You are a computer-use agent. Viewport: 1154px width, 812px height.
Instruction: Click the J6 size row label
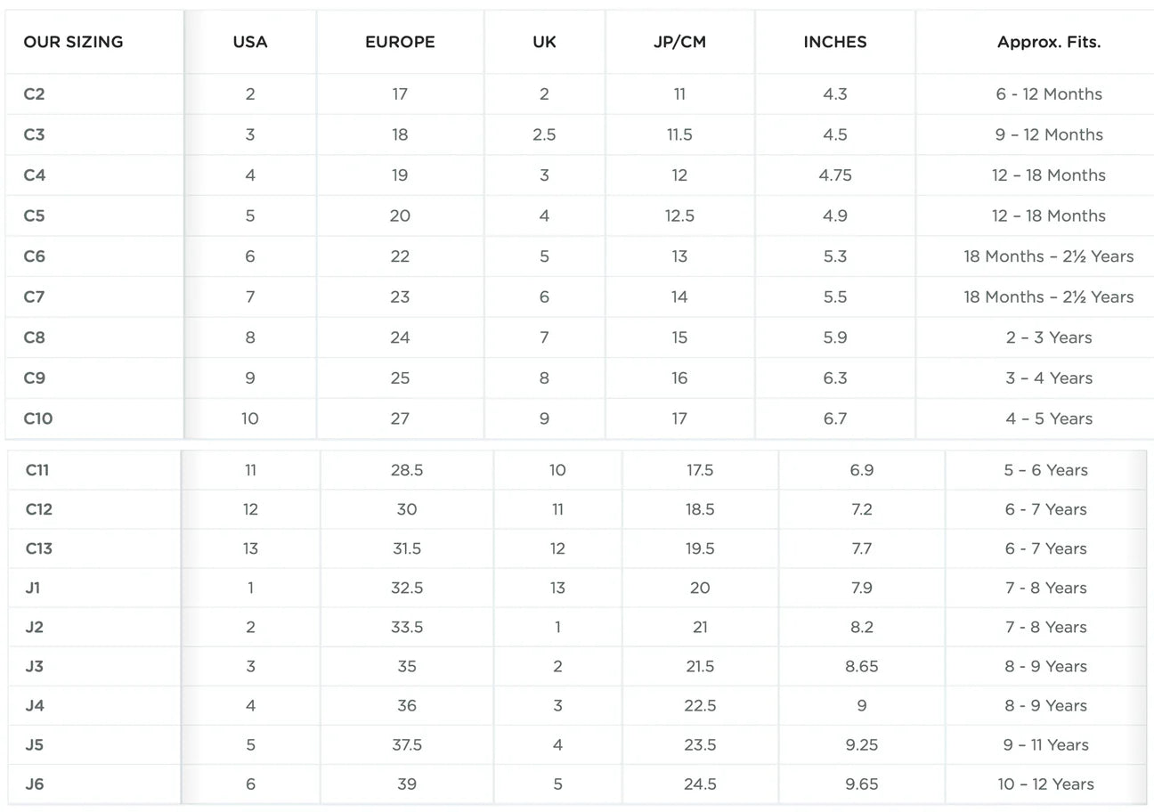tap(34, 784)
